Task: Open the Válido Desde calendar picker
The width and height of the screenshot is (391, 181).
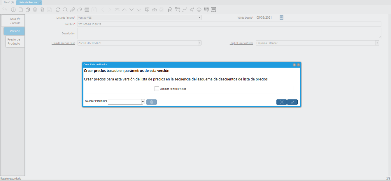Action: (x=281, y=17)
